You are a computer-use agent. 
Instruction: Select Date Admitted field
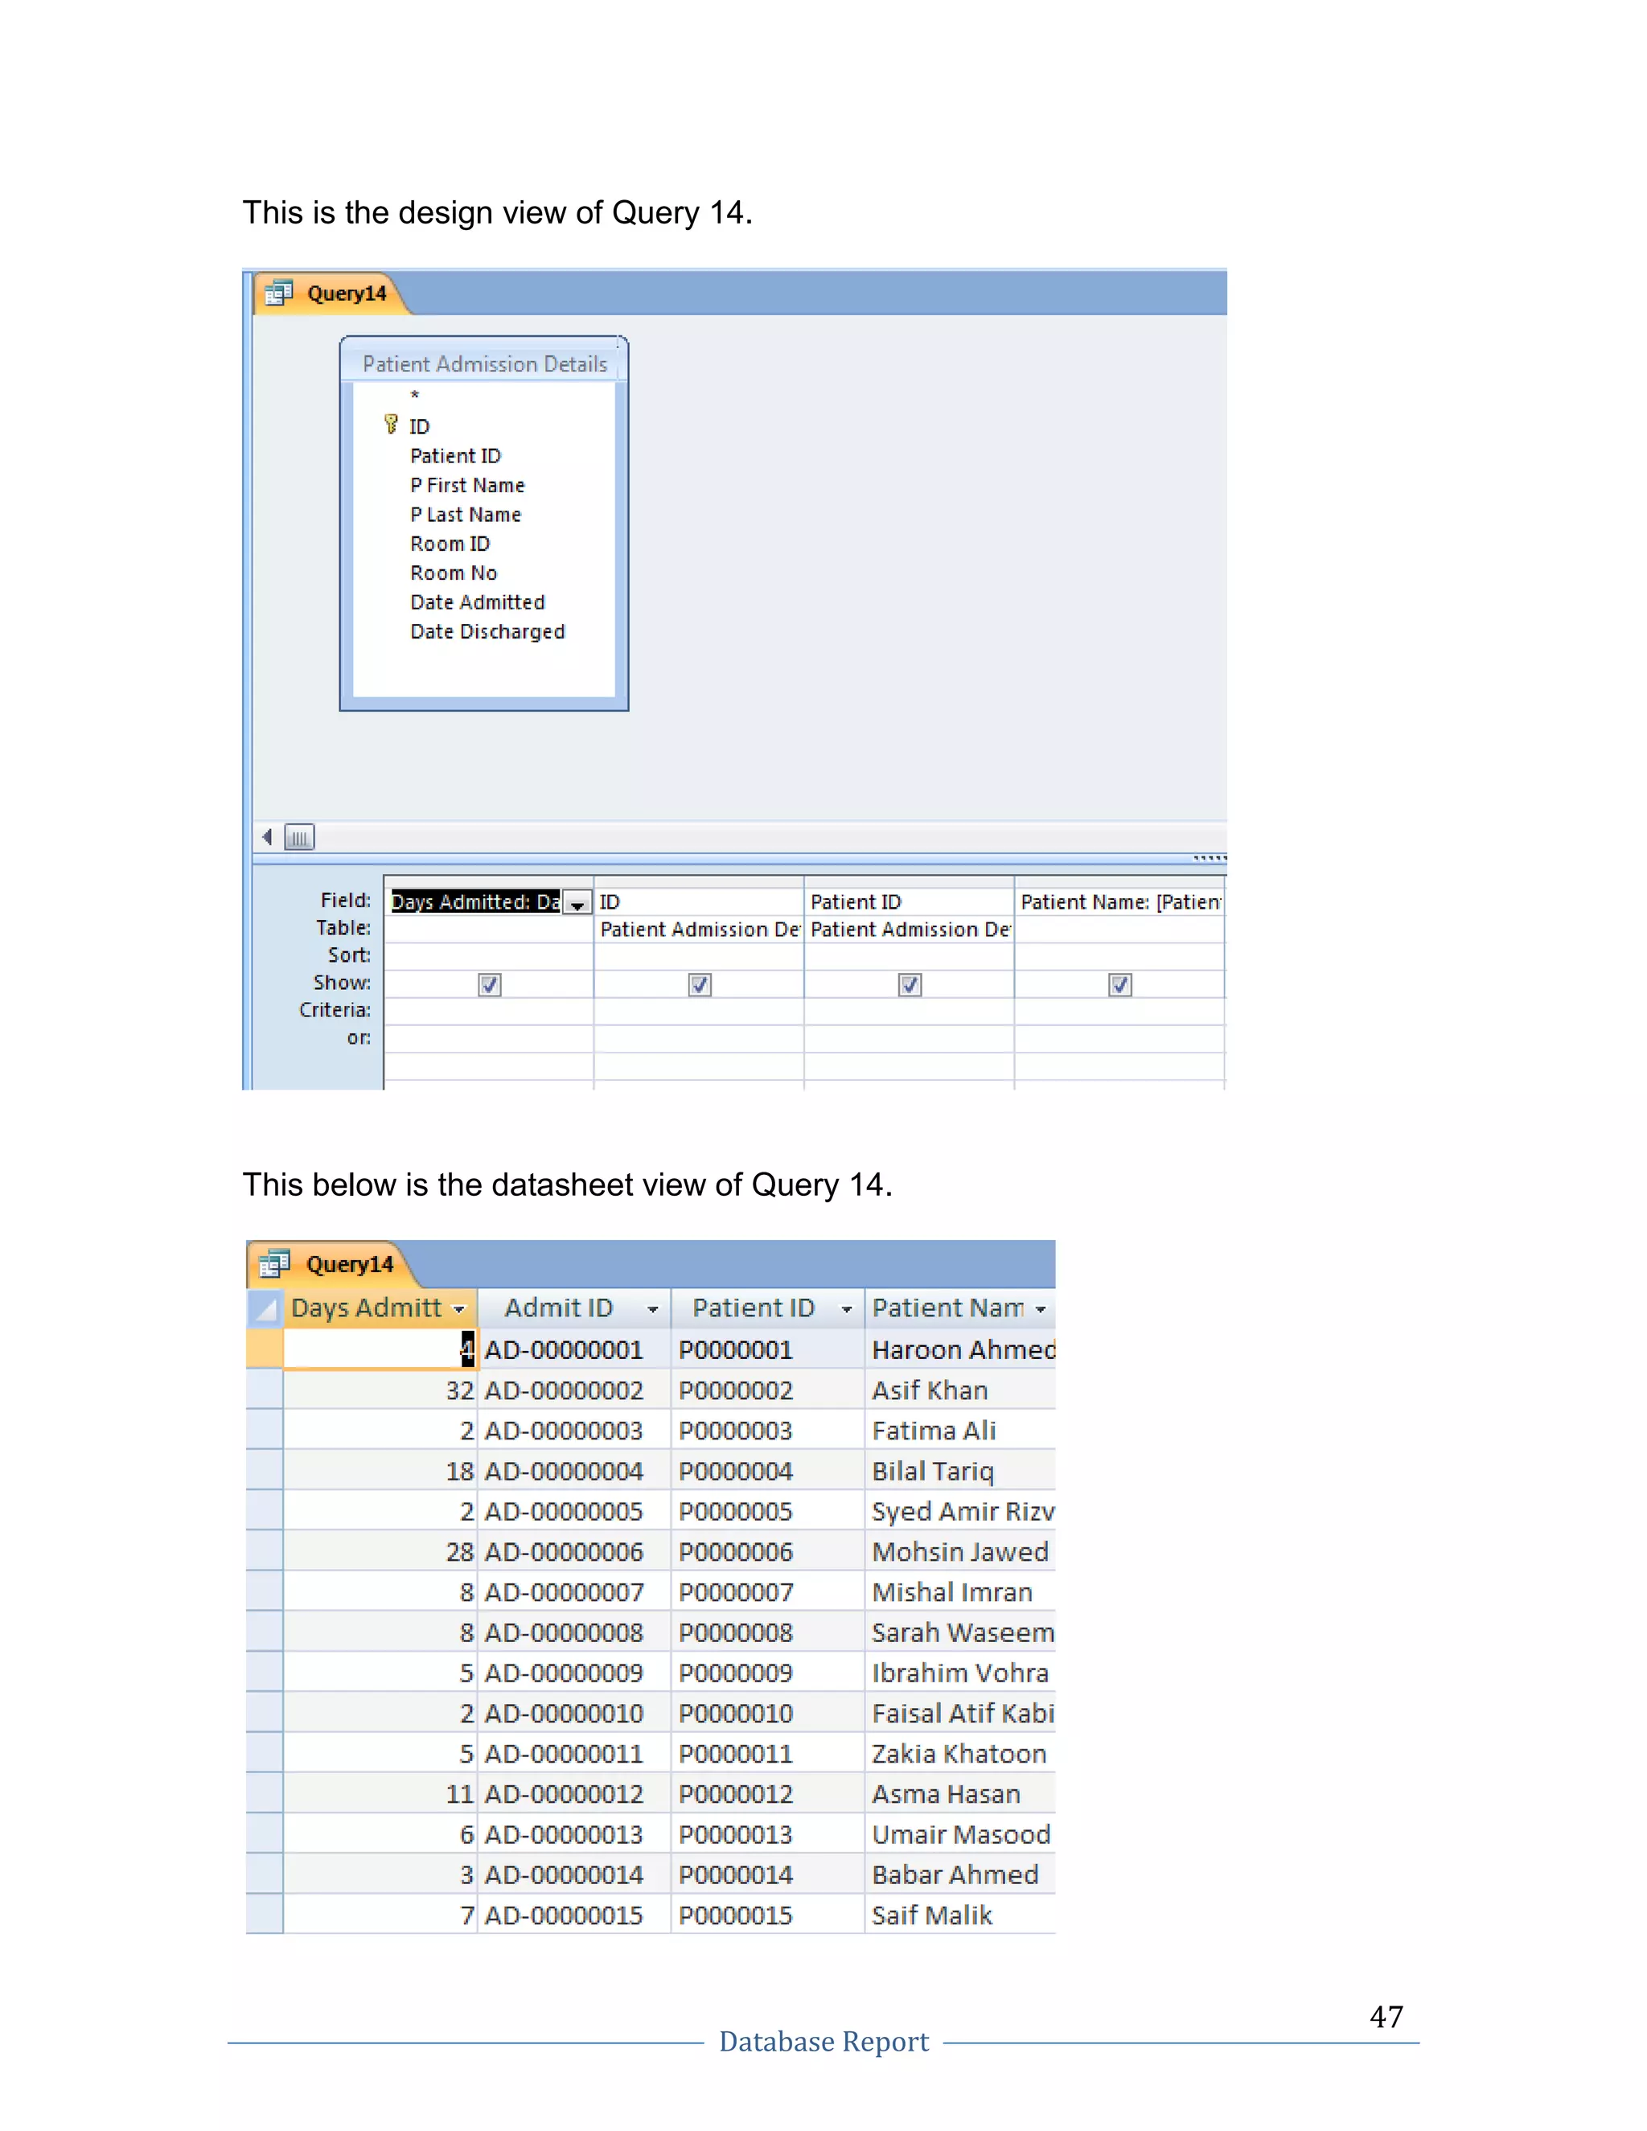tap(477, 602)
